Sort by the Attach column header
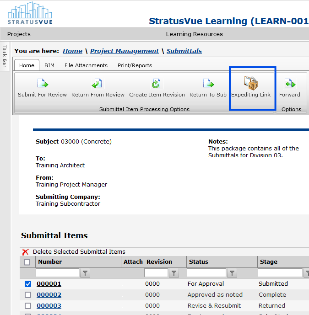 [133, 262]
